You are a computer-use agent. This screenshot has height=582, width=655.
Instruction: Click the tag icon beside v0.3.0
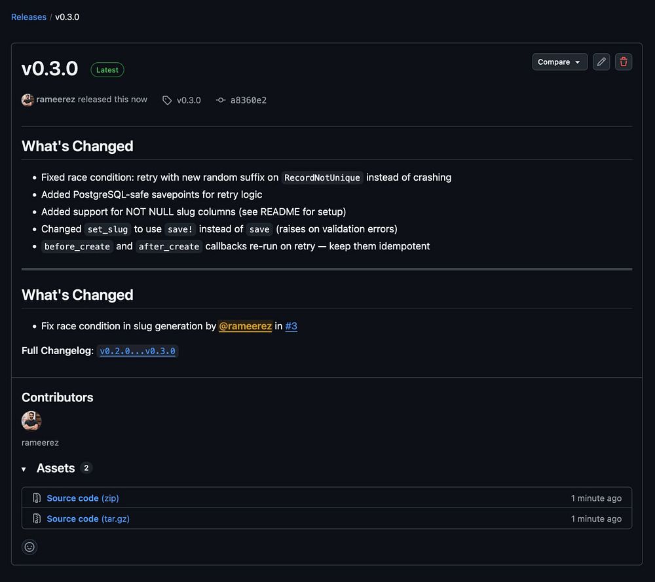click(167, 100)
